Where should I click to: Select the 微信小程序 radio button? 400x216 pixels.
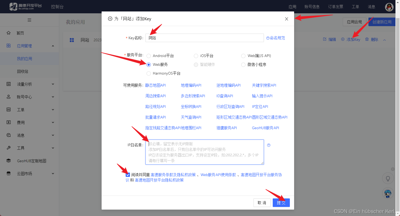(243, 65)
